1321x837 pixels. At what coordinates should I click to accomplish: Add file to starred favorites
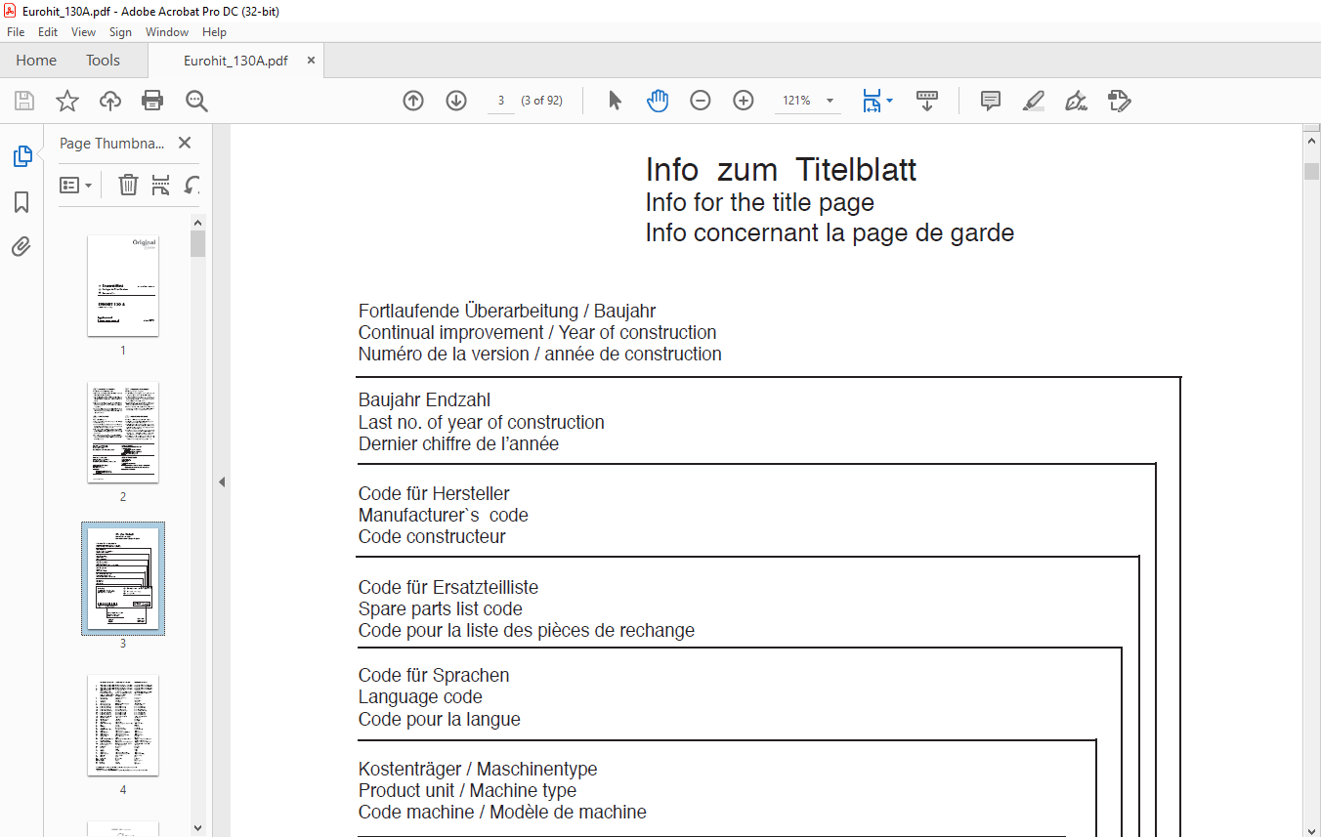tap(66, 101)
